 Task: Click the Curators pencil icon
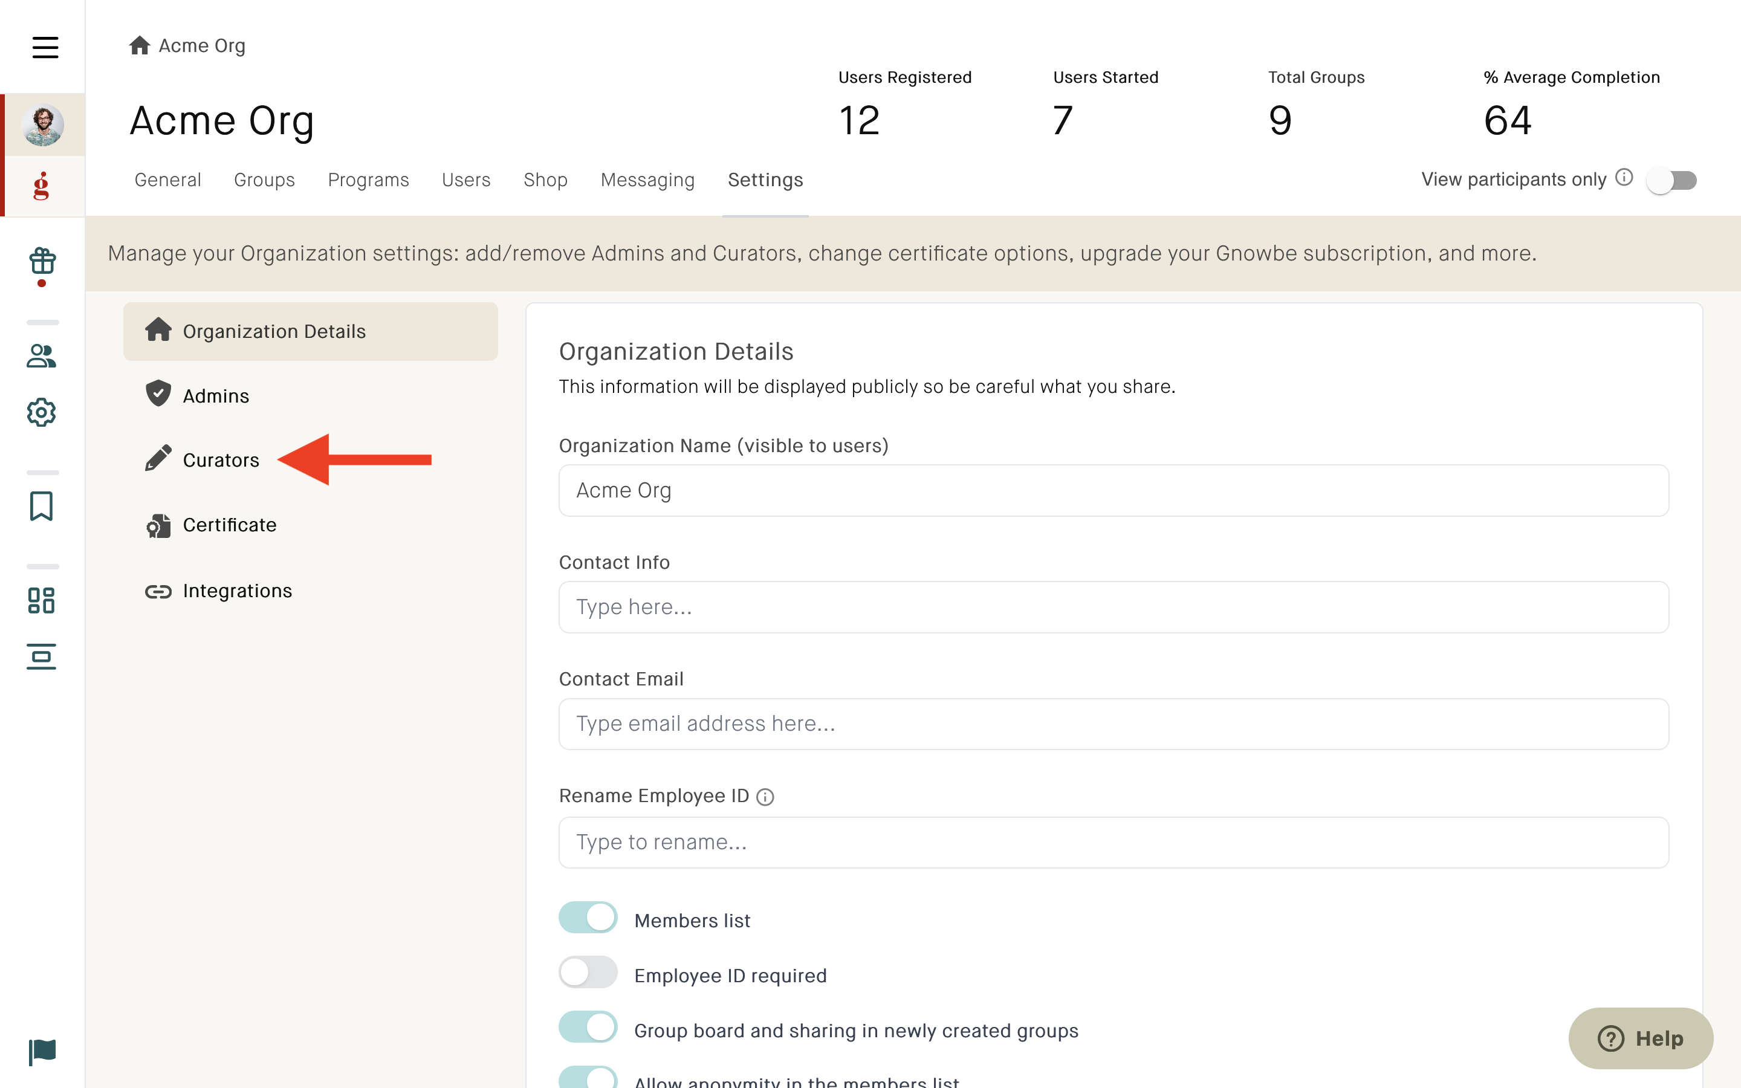158,458
